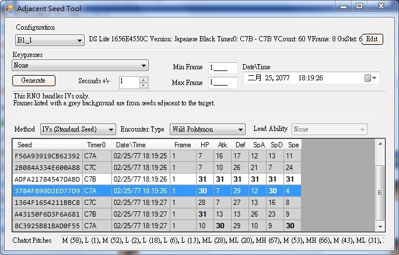This screenshot has height=255, width=399.
Task: Focus the Max Frame input field
Action: tap(223, 83)
